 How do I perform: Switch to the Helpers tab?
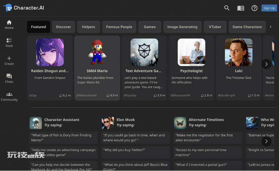click(x=88, y=27)
